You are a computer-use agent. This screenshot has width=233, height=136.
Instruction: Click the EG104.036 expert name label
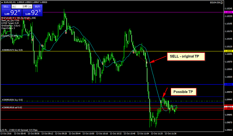click(x=215, y=3)
